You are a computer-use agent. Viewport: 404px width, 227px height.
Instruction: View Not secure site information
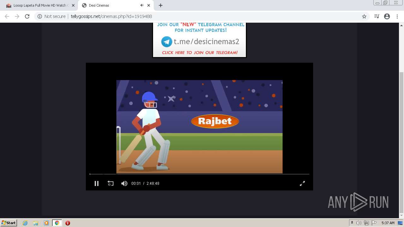click(x=51, y=16)
